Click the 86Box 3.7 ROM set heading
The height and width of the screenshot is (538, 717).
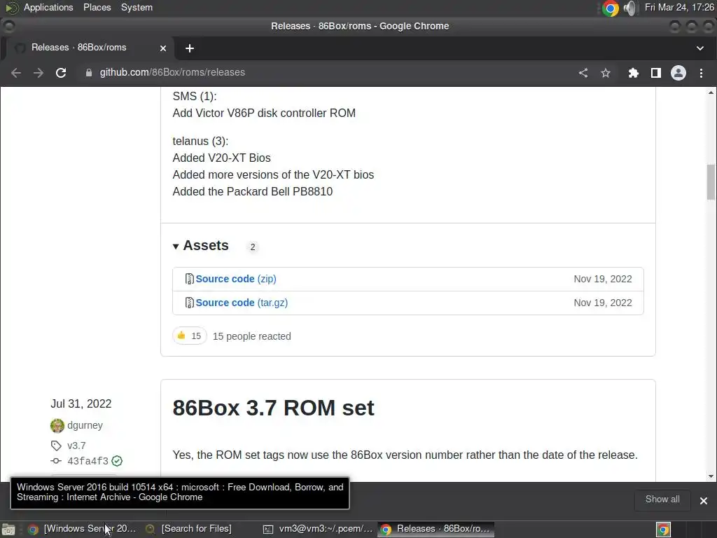click(273, 408)
